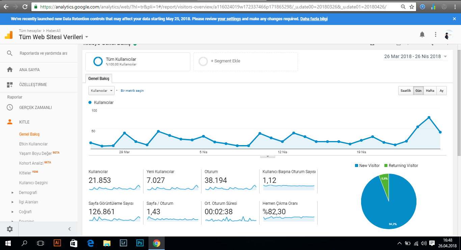Click the Ana Sayfa home icon
This screenshot has height=250, width=461.
click(10, 70)
